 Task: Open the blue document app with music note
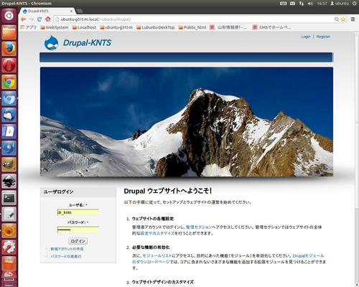pos(9,131)
